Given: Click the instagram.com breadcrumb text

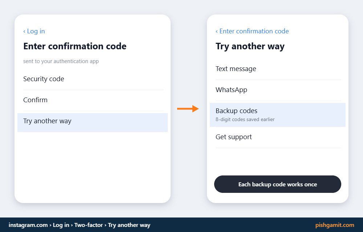Looking at the screenshot, I should [28, 225].
